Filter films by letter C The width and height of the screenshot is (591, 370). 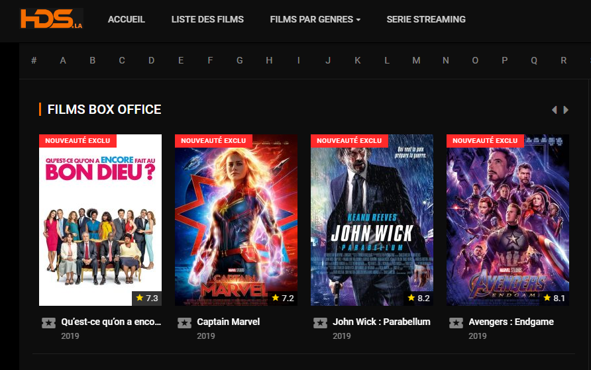(122, 60)
